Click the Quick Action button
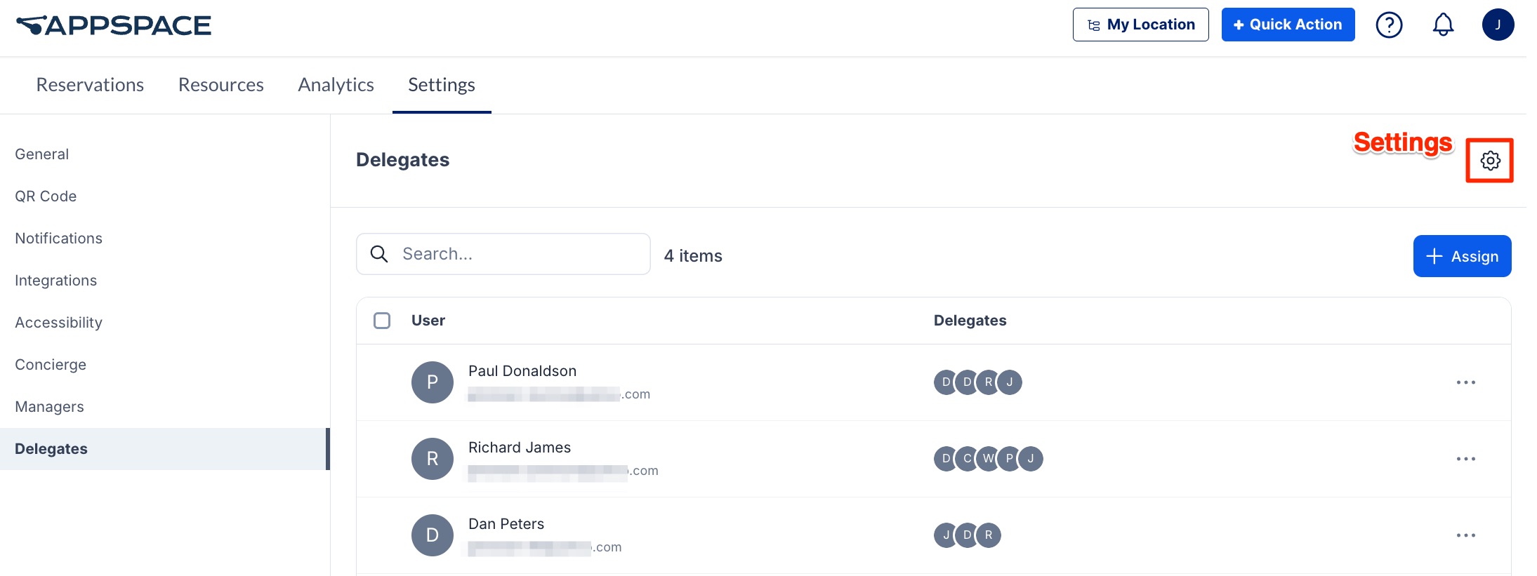Image resolution: width=1537 pixels, height=576 pixels. click(1288, 25)
